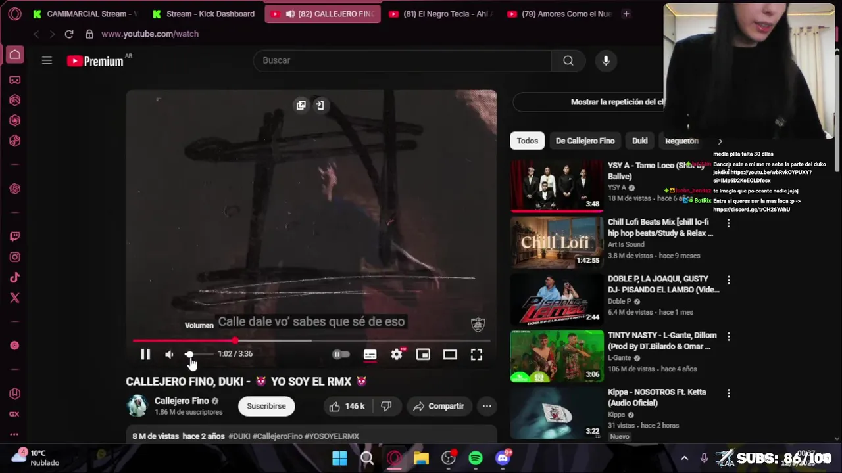842x473 pixels.
Task: Open the YouTube guide hamburger menu
Action: click(47, 60)
